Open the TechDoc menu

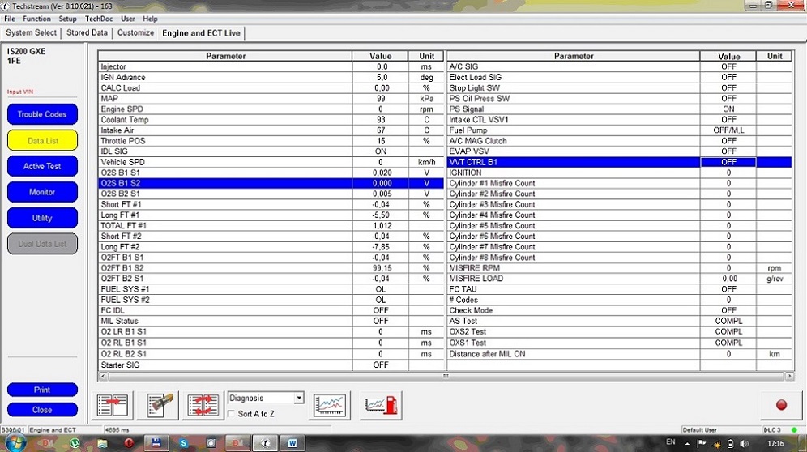[x=99, y=19]
